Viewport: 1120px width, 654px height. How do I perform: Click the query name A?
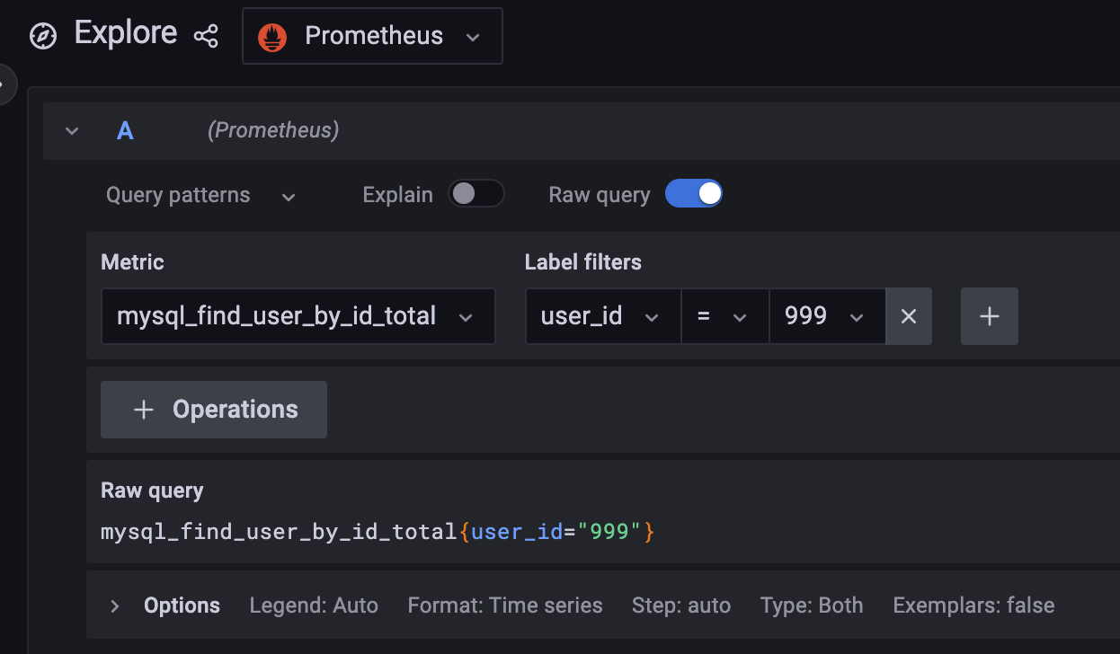(125, 131)
